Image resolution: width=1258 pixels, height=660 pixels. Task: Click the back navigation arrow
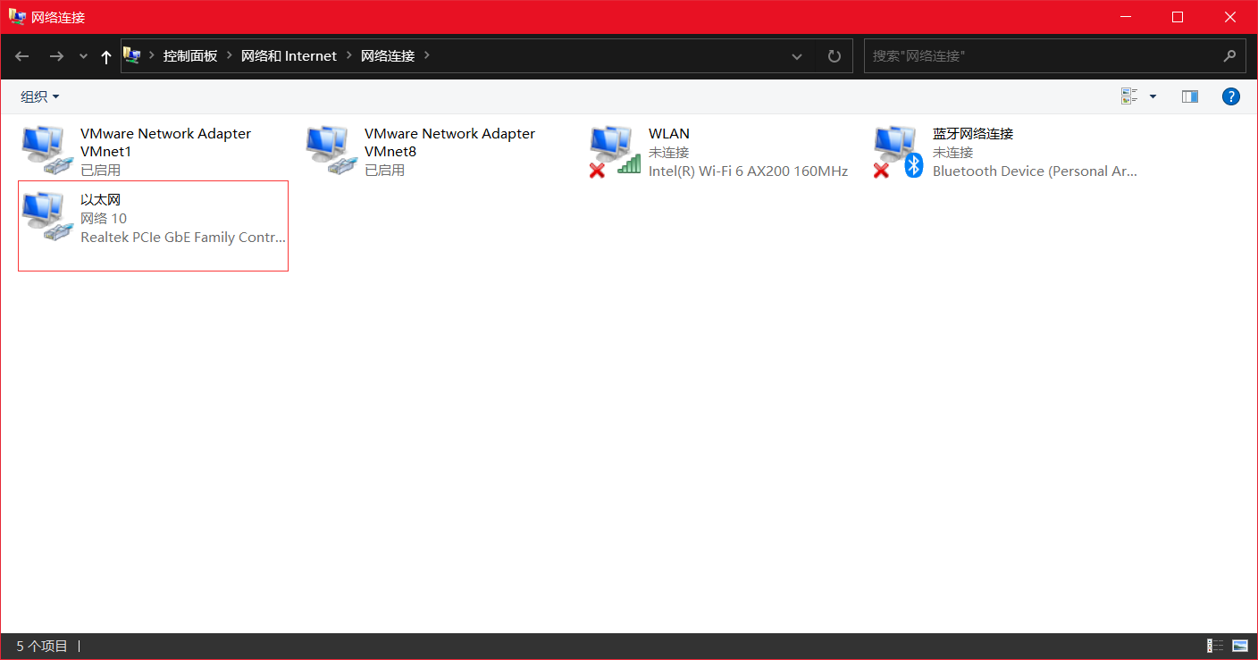tap(22, 56)
